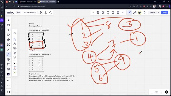Go to miro logo home

click(11, 13)
